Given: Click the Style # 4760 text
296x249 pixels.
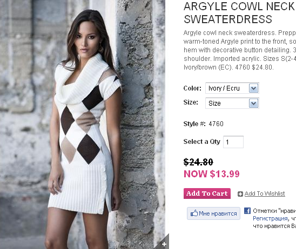Looking at the screenshot, I should [204, 124].
